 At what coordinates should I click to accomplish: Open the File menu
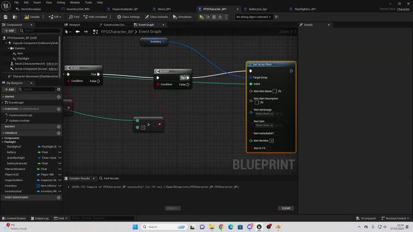[16, 3]
